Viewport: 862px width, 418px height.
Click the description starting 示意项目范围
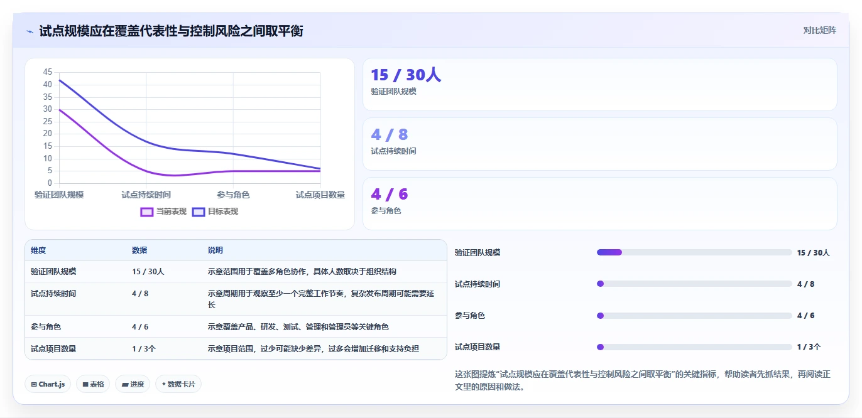tap(314, 348)
